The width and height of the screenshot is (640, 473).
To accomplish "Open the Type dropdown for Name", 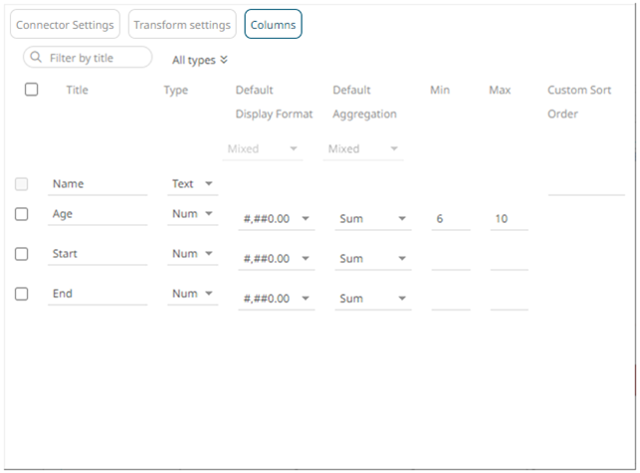I will (193, 184).
